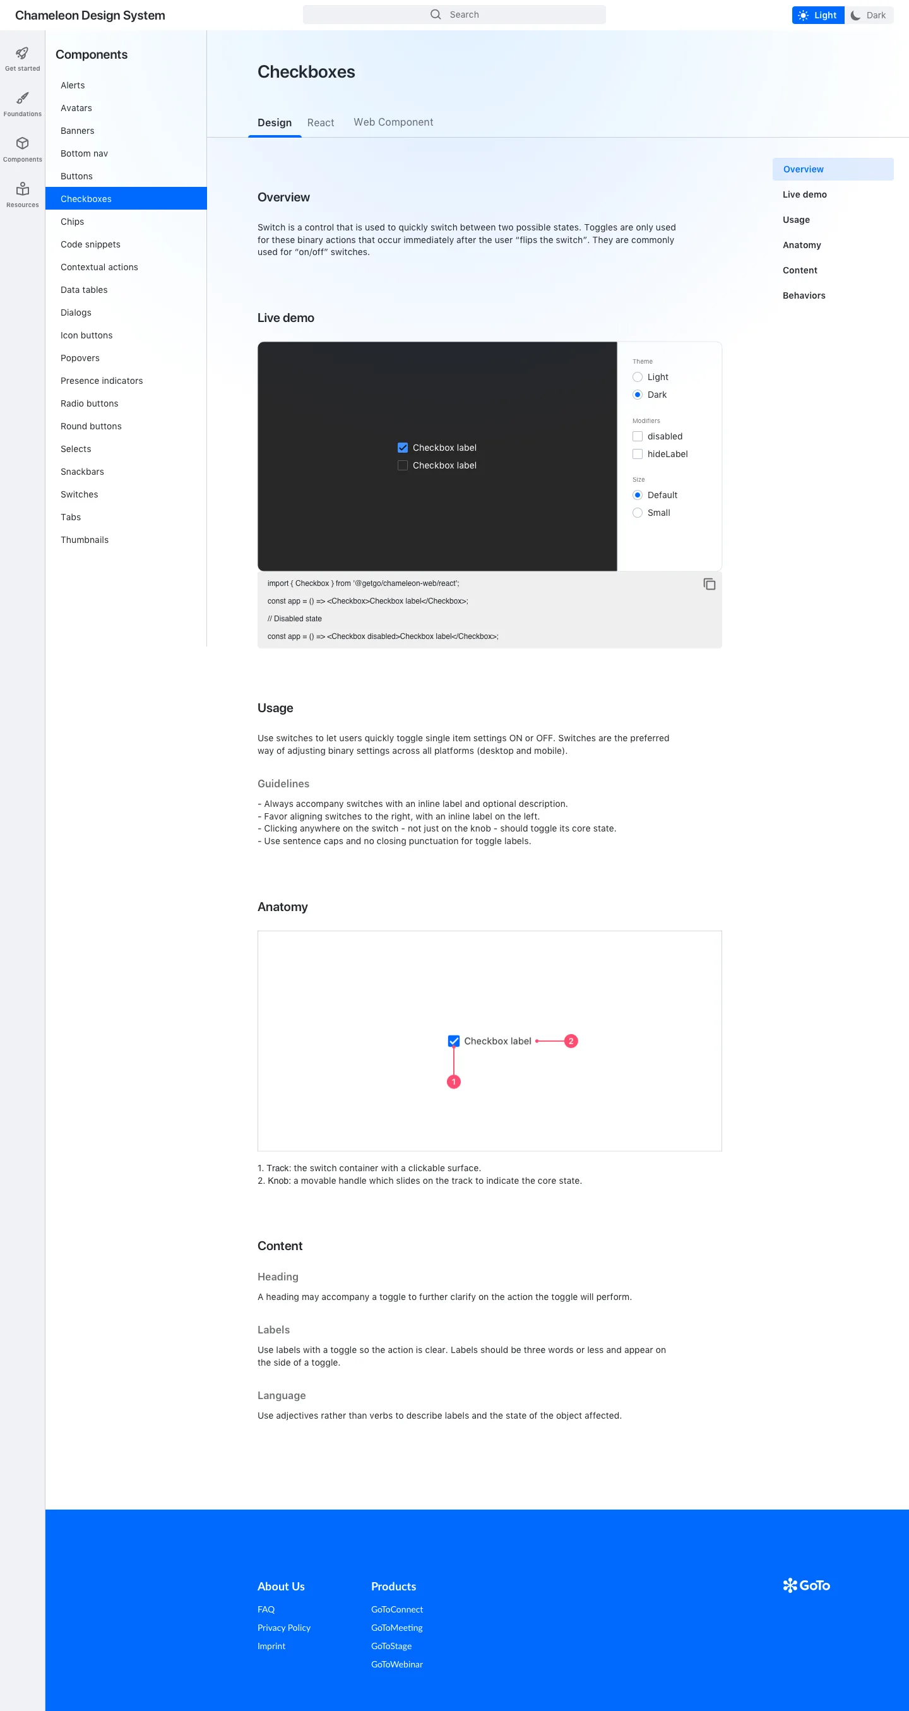The height and width of the screenshot is (1711, 909).
Task: Select Checkboxes in components list
Action: pyautogui.click(x=126, y=199)
